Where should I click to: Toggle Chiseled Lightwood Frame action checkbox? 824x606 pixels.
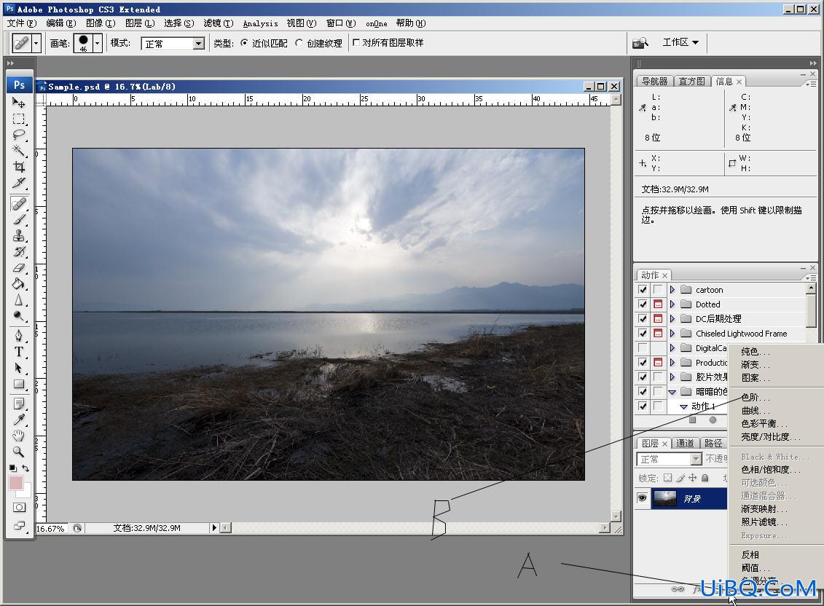[x=642, y=333]
